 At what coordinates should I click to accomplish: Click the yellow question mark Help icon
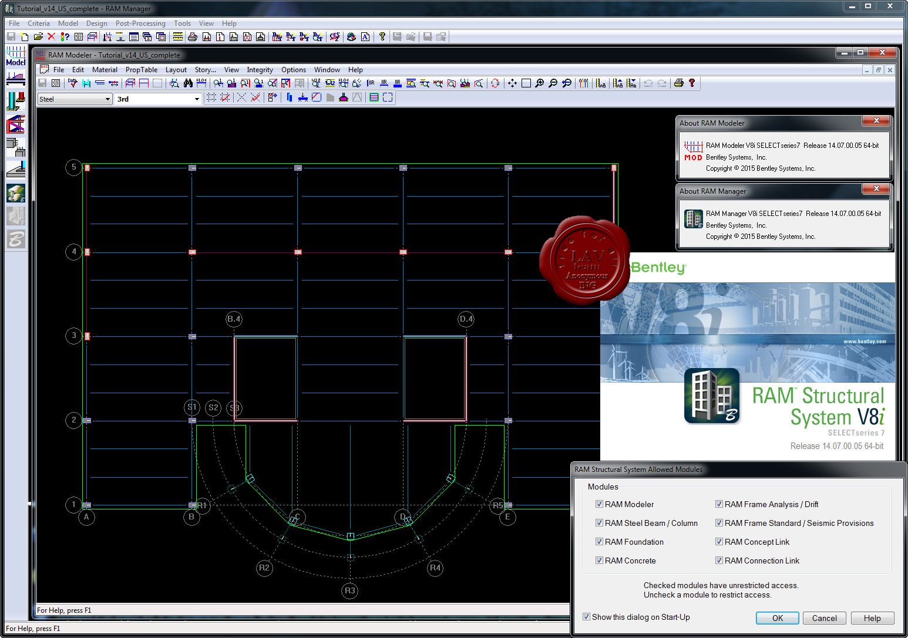pyautogui.click(x=382, y=36)
